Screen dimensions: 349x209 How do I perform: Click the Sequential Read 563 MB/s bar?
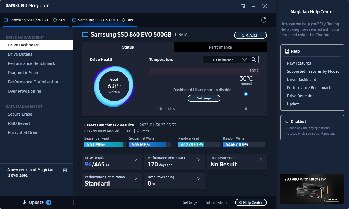pos(105,144)
